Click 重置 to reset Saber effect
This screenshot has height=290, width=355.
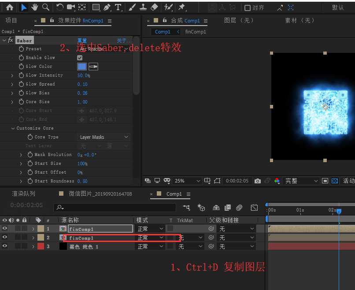coord(82,41)
